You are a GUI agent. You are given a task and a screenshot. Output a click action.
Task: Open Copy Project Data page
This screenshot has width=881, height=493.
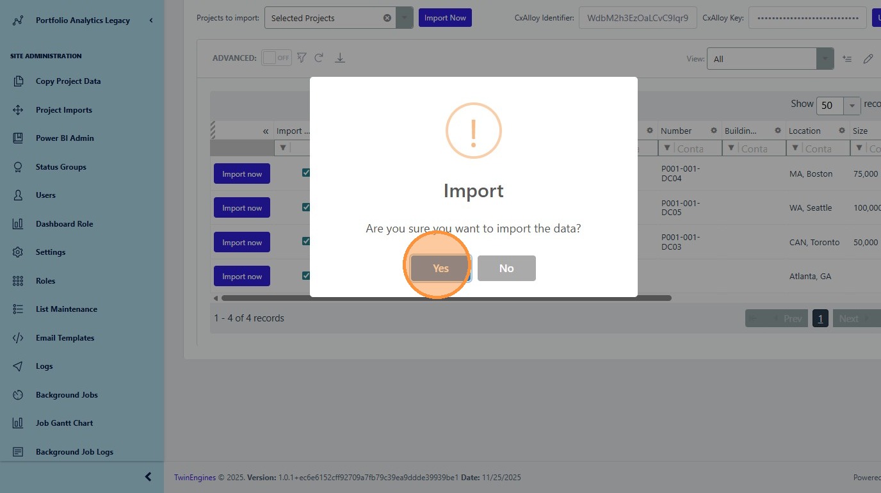click(x=68, y=81)
